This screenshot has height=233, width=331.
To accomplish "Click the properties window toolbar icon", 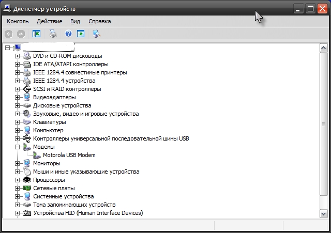I will (81, 34).
